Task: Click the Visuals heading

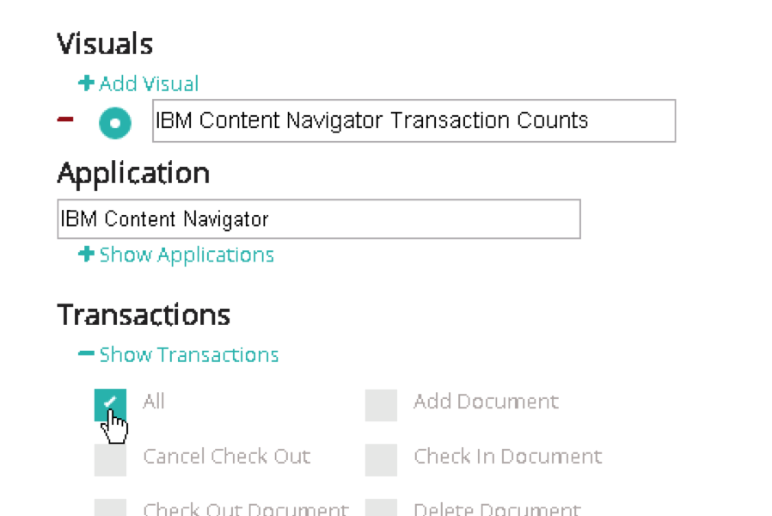Action: (105, 44)
